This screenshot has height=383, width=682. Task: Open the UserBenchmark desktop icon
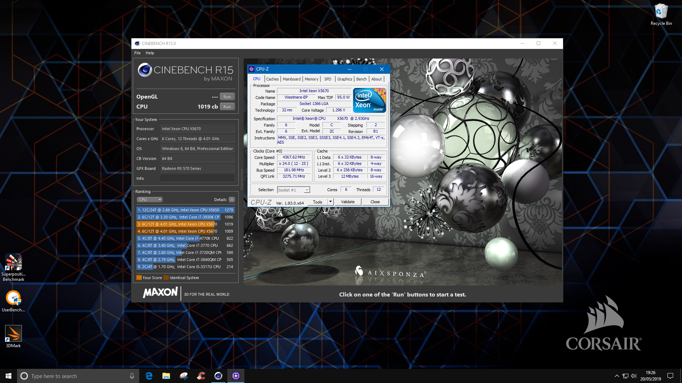click(13, 301)
